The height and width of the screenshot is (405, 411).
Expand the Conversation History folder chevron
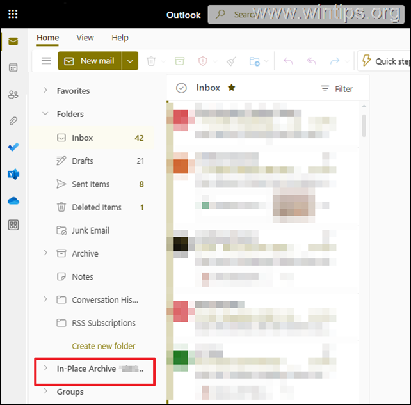tap(45, 299)
